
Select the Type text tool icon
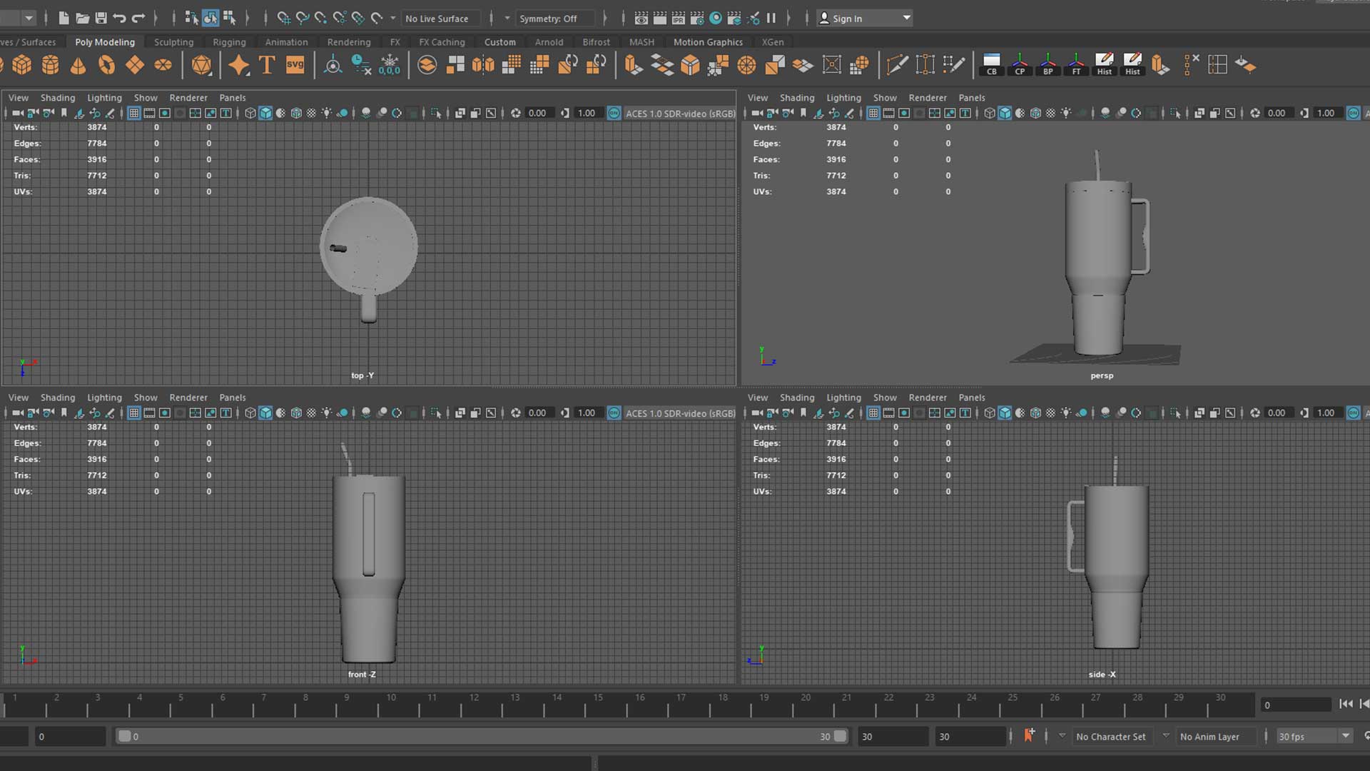(267, 66)
